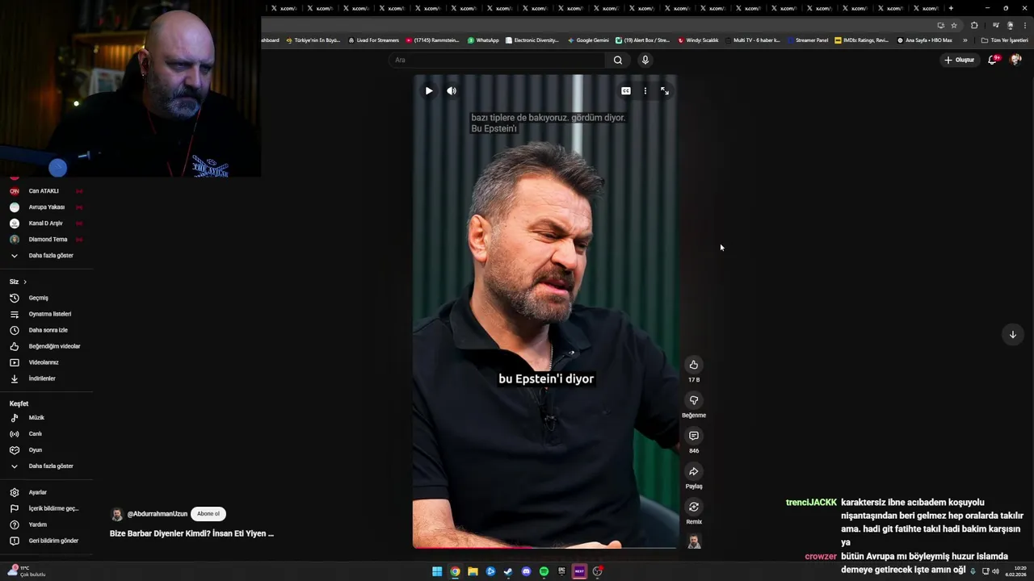Image resolution: width=1034 pixels, height=581 pixels.
Task: Open Avrupa Yakası subscription channel
Action: [47, 207]
